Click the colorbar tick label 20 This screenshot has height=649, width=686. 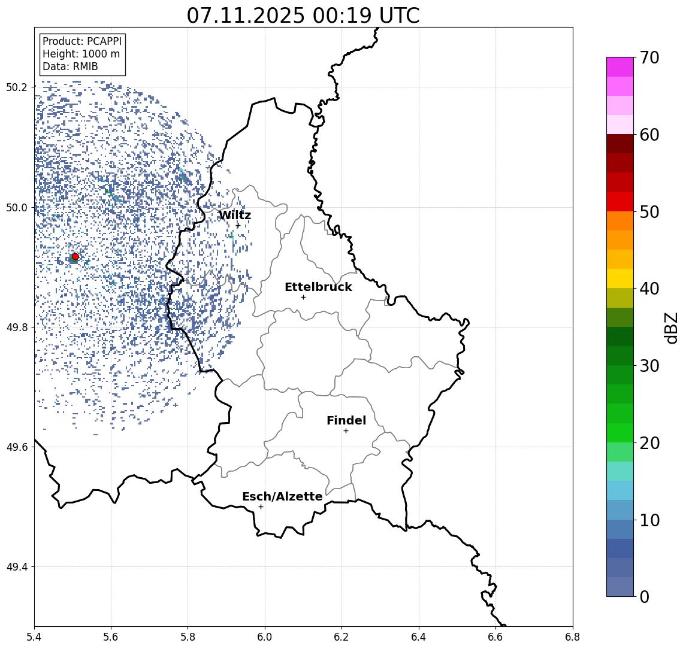[x=649, y=442]
